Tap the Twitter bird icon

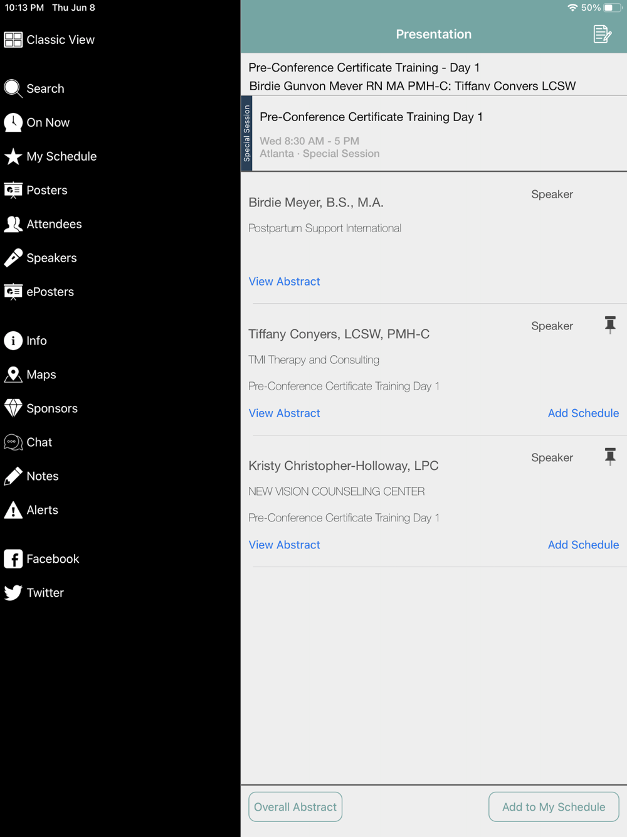coord(13,593)
